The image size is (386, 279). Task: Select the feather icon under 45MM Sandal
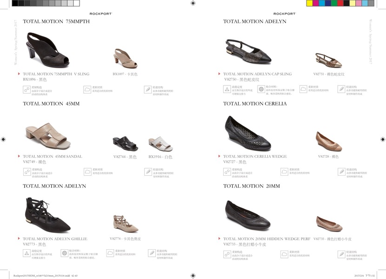148,172
